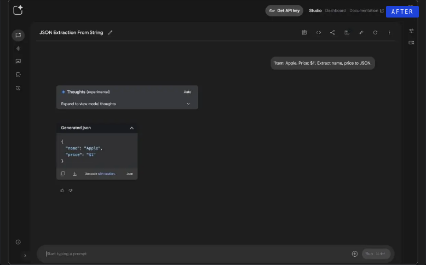
Task: Open the 'with caution' link
Action: click(x=106, y=174)
